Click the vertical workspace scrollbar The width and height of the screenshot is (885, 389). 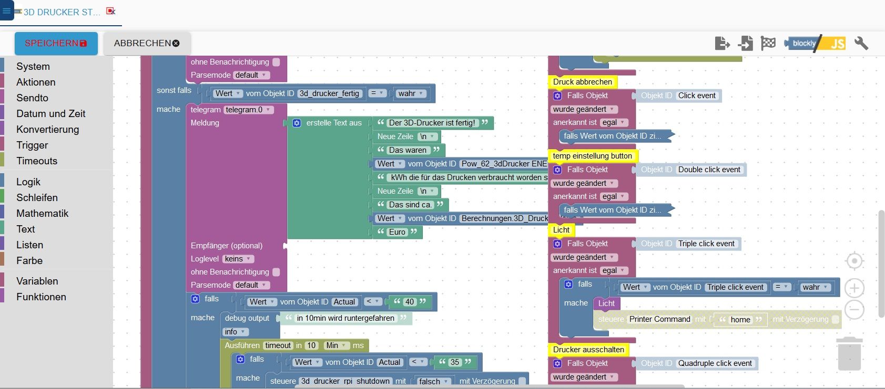[881, 264]
